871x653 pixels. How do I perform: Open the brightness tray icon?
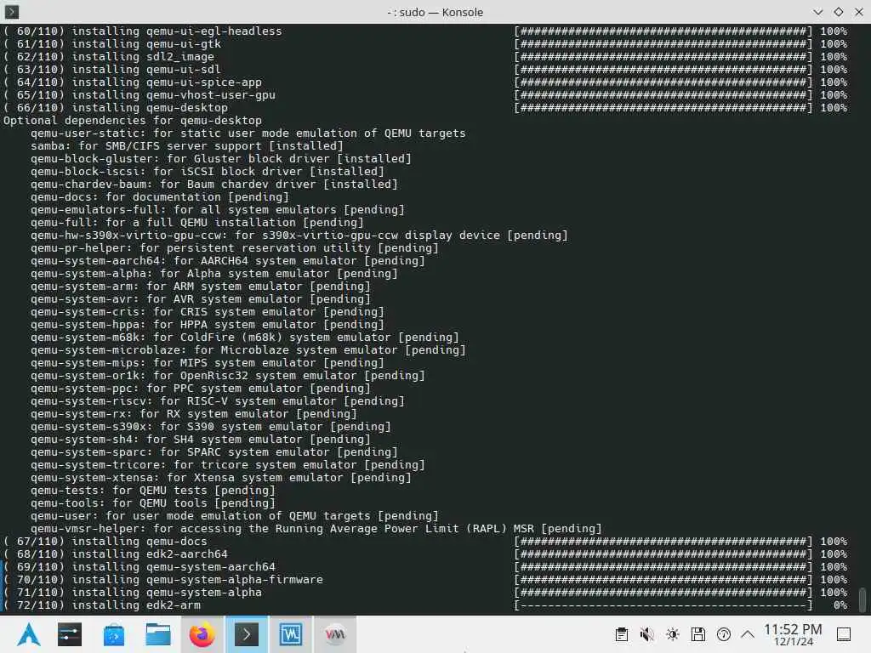(x=672, y=634)
